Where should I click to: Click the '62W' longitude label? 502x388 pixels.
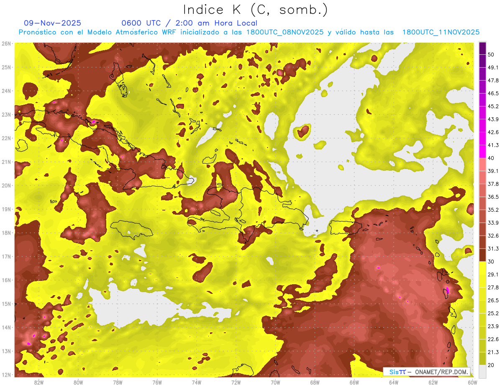433,382
